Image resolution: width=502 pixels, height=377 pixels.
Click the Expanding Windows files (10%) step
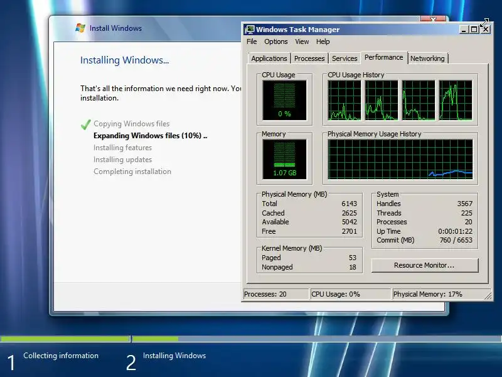pos(150,136)
